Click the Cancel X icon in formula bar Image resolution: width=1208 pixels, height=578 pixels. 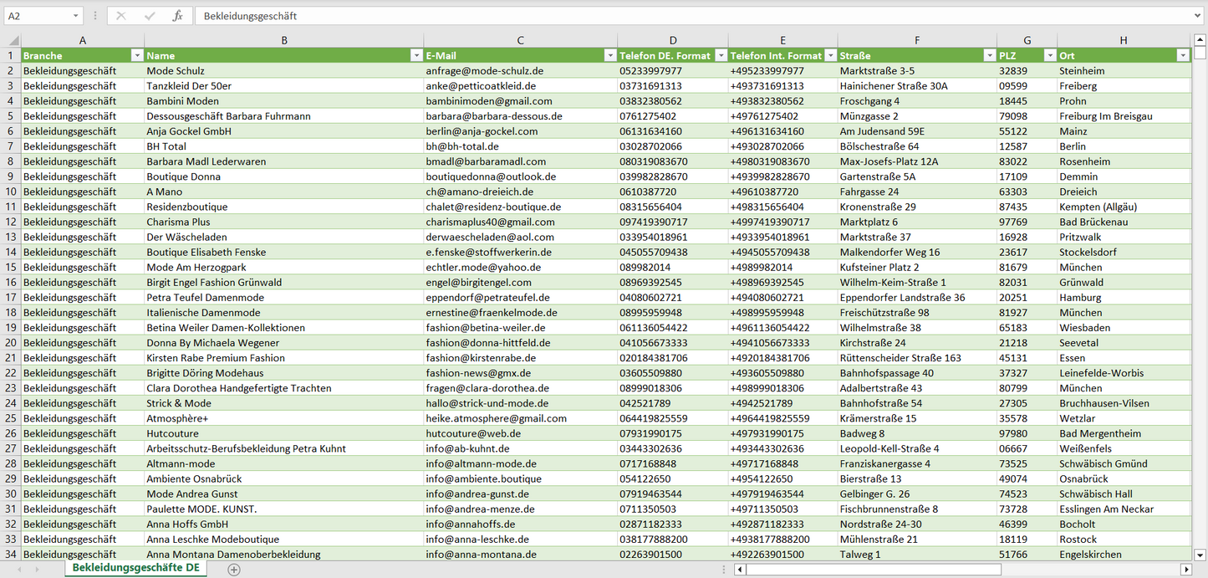pos(121,16)
